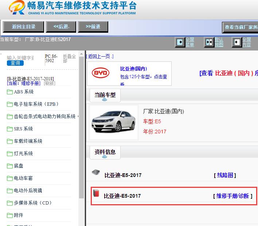258x226 pixels.
Task: Open the 附件 folder icon
Action: coord(10,215)
